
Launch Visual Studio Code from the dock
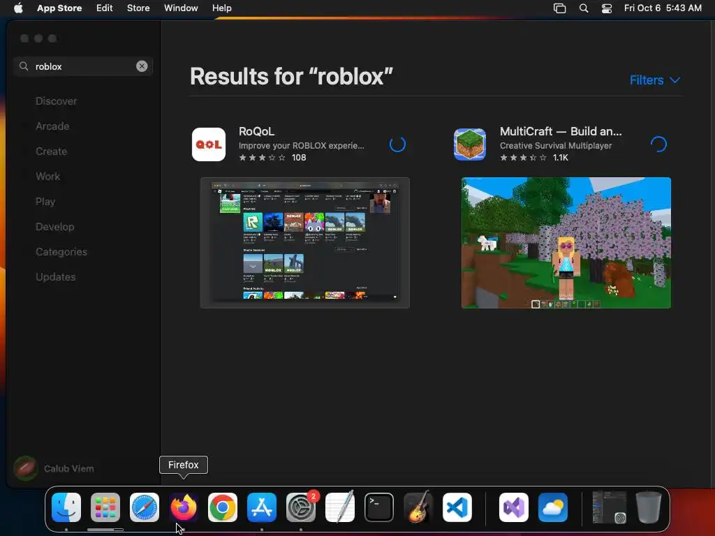pos(457,507)
